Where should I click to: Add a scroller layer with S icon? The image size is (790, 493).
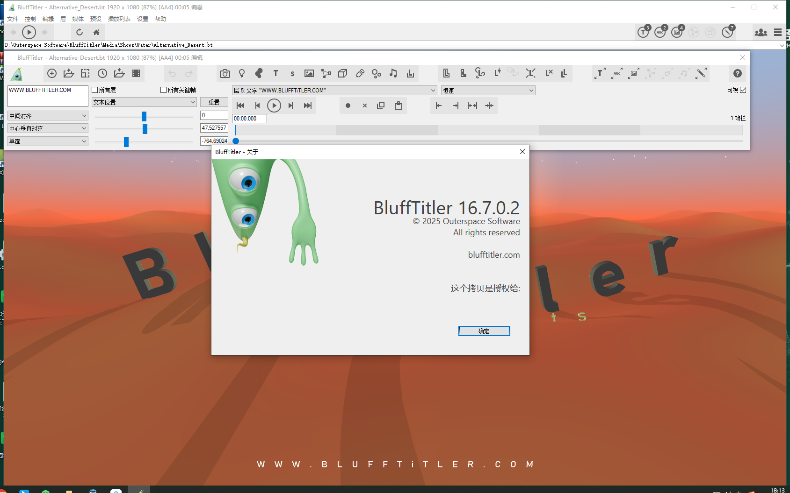click(x=292, y=73)
